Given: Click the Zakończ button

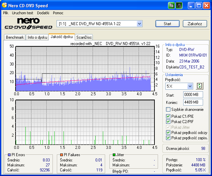Looking at the screenshot, I should point(195,24).
